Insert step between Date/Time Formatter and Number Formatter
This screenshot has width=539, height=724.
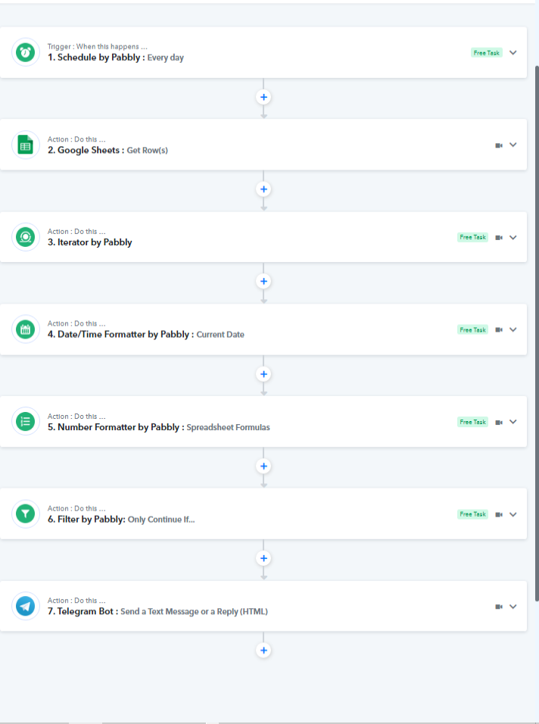tap(263, 374)
